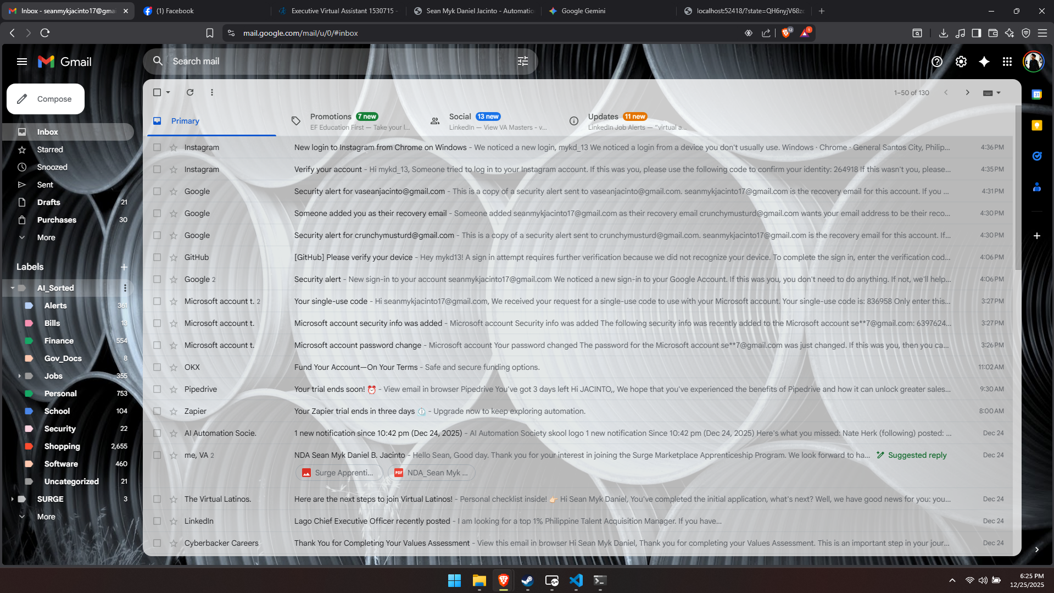The image size is (1054, 593).
Task: Reload the browser page
Action: (45, 33)
